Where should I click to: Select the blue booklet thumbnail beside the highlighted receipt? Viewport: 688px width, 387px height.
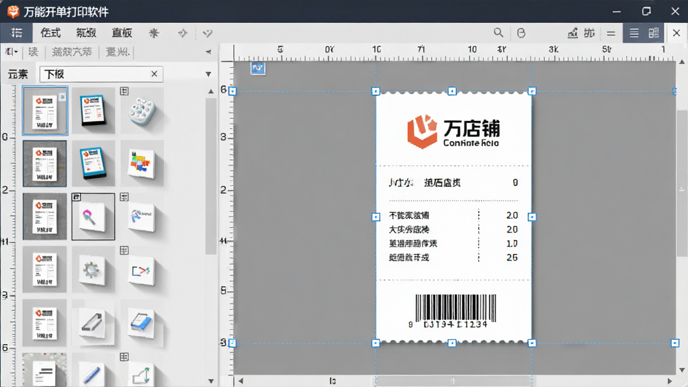click(x=93, y=111)
